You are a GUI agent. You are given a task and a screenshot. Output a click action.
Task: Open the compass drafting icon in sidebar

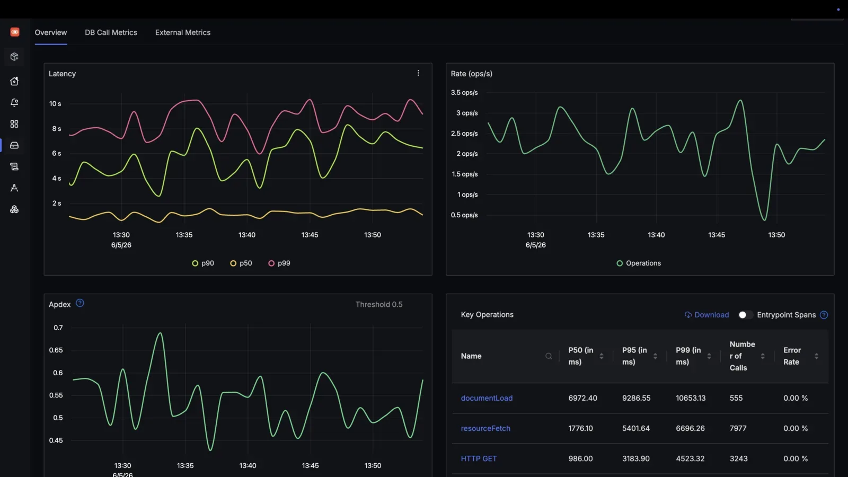click(x=14, y=188)
